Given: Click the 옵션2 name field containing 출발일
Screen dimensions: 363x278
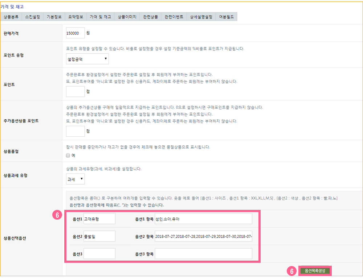Looking at the screenshot, I should point(99,236).
